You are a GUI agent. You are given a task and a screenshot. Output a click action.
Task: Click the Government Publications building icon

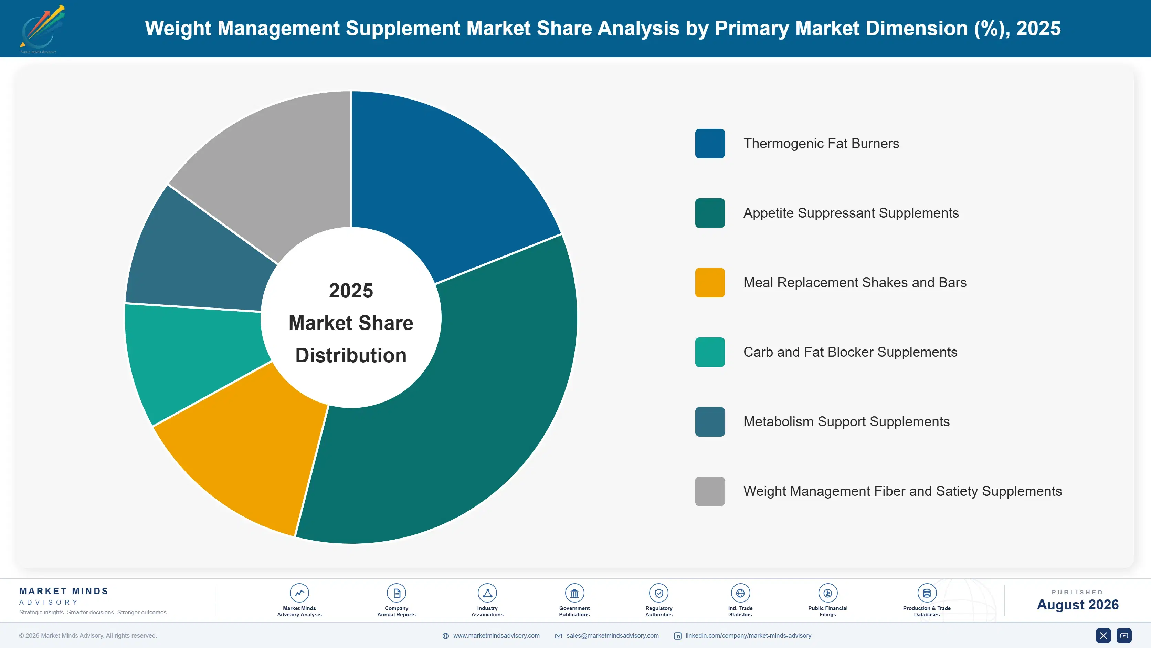tap(574, 593)
